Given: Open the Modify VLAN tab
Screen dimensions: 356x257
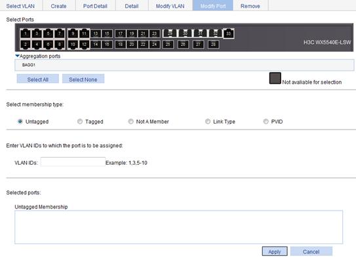Looking at the screenshot, I should [x=170, y=6].
